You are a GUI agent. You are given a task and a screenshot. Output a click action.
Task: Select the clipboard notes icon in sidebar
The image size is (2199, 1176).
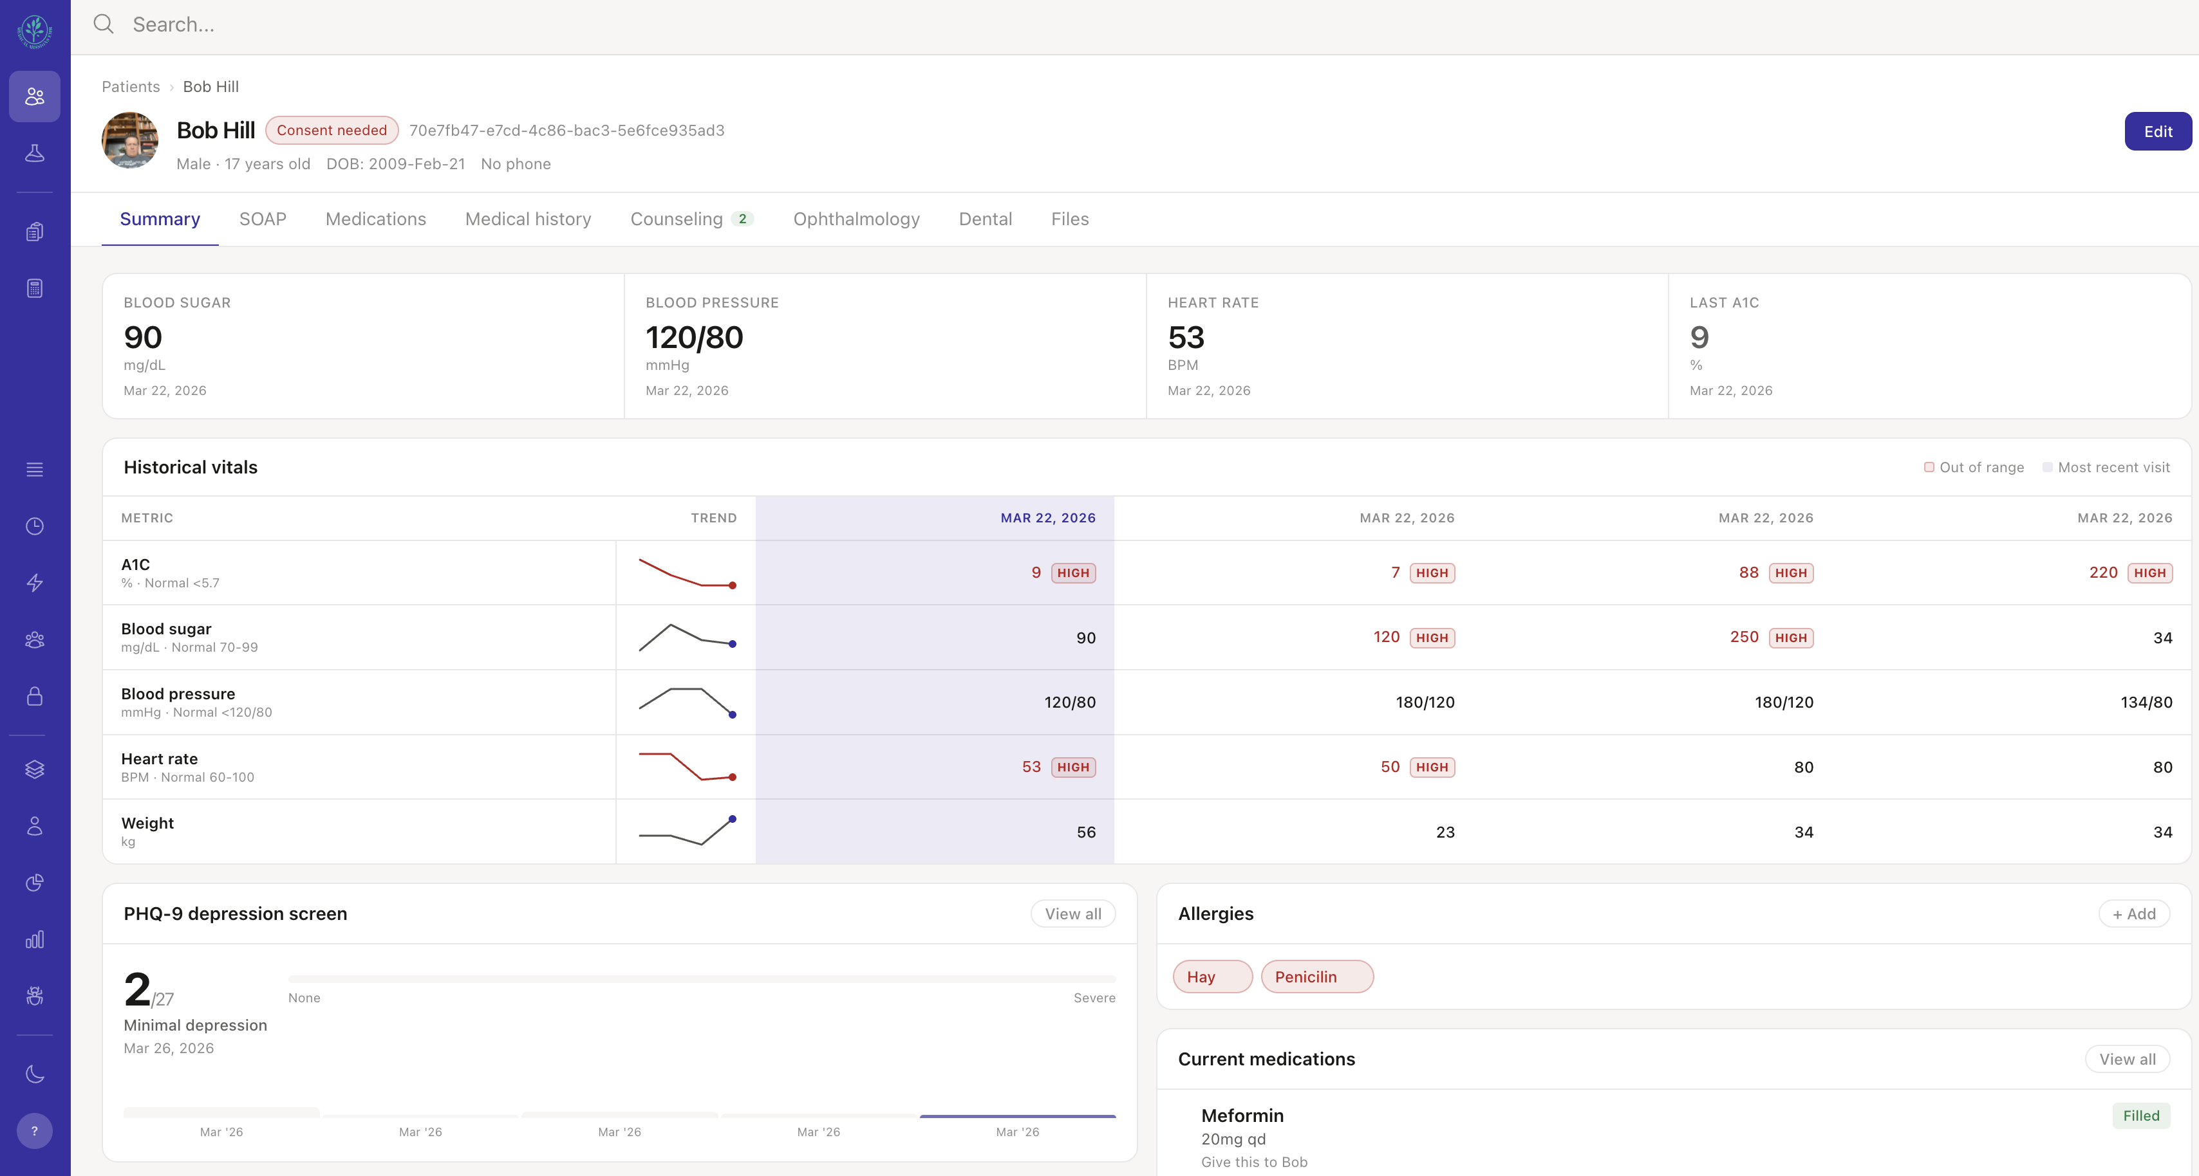click(x=34, y=230)
